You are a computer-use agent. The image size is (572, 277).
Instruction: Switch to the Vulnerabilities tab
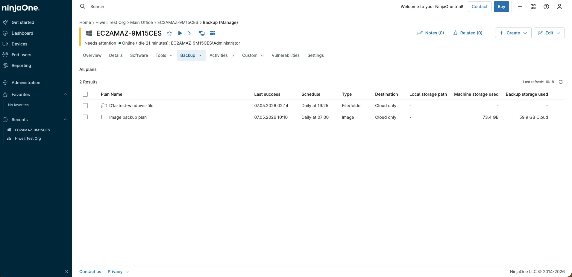pyautogui.click(x=286, y=55)
